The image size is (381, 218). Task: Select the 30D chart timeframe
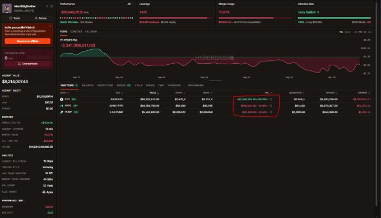point(365,32)
